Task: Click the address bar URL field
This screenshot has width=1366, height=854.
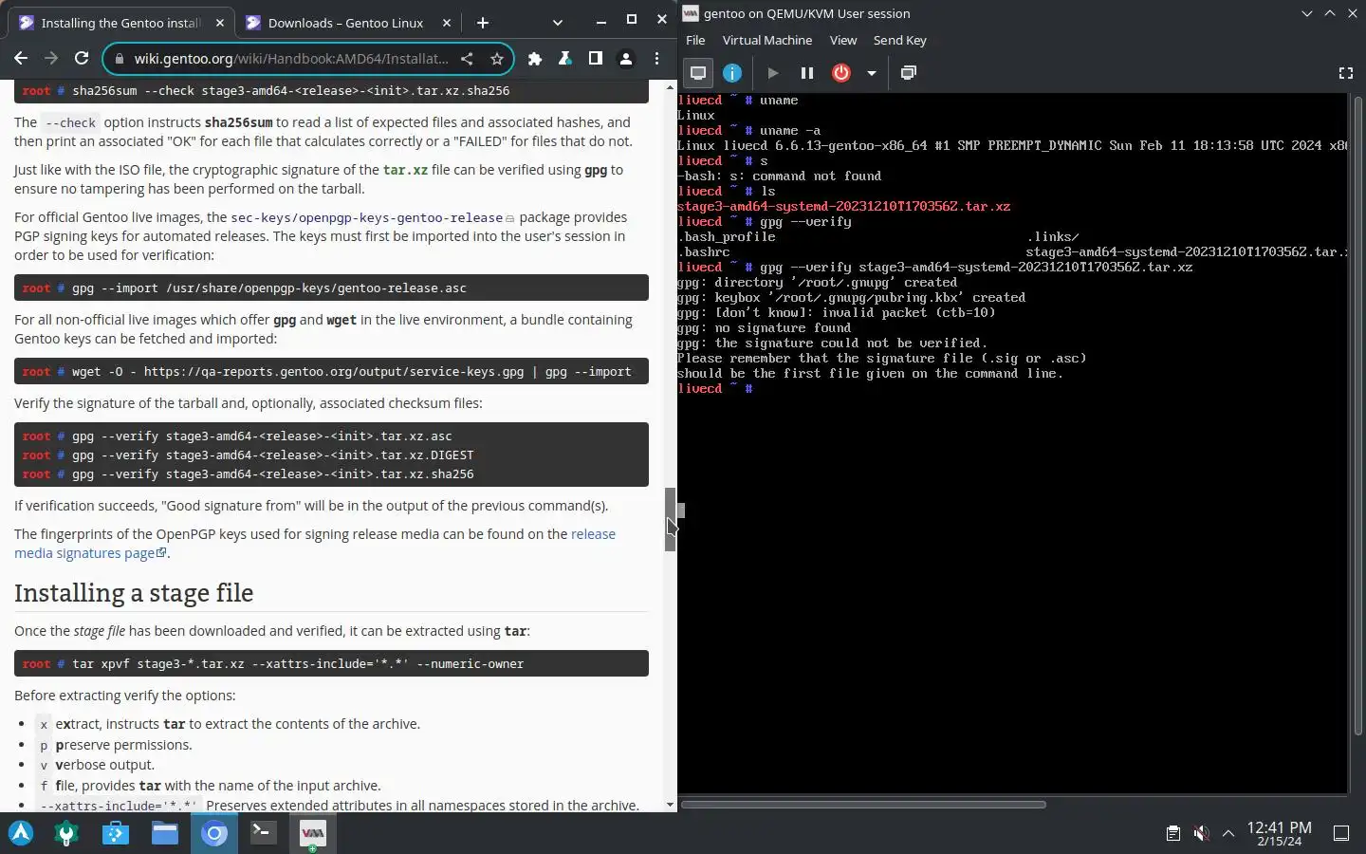Action: 290,59
